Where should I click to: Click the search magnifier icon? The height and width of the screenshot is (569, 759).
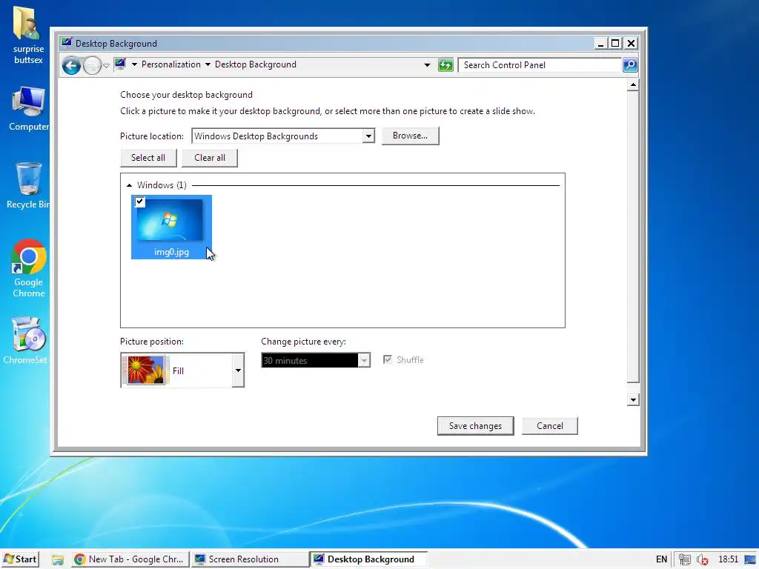[630, 65]
